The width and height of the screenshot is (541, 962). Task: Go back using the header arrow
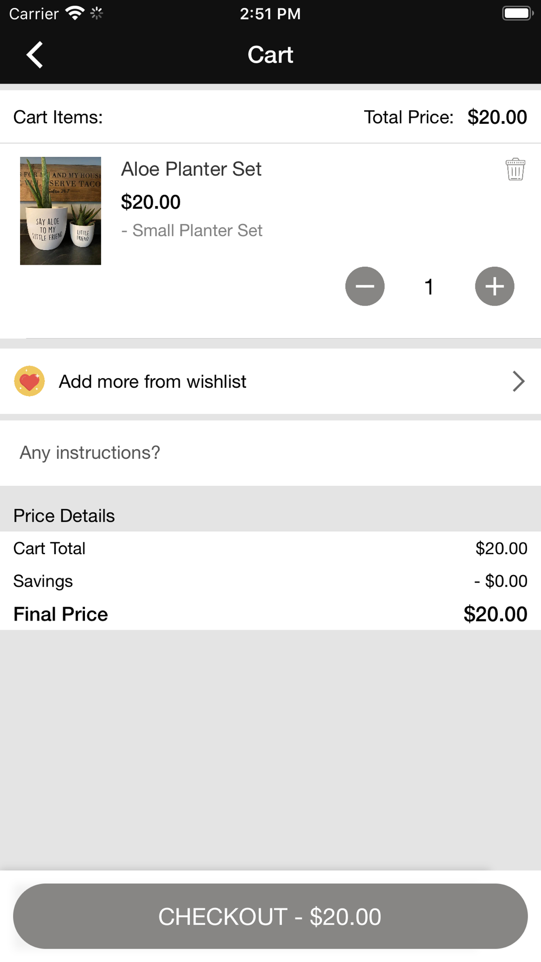point(35,55)
